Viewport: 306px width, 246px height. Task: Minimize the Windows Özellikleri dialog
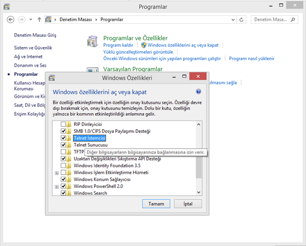[174, 77]
